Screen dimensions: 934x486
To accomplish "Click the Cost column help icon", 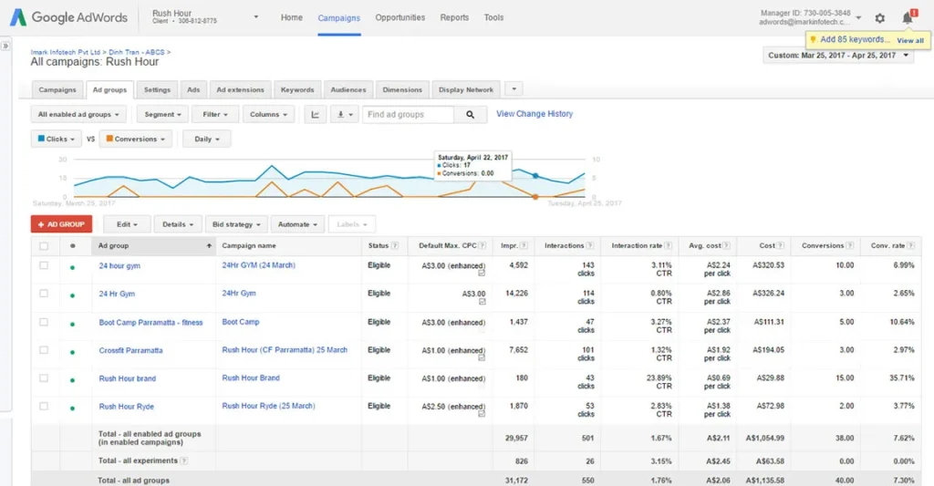I will click(781, 245).
